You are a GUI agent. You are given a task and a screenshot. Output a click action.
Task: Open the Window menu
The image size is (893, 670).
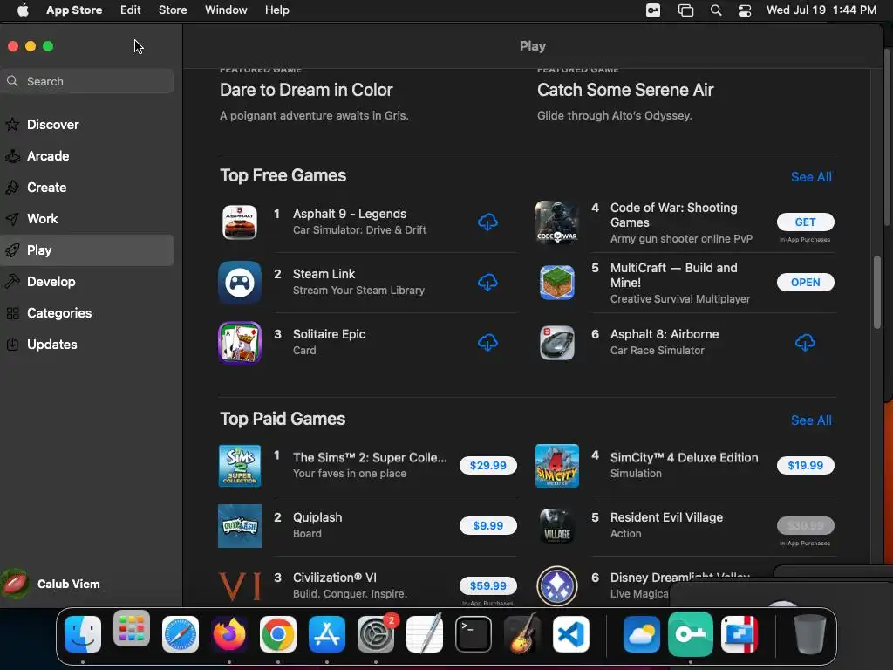[226, 10]
